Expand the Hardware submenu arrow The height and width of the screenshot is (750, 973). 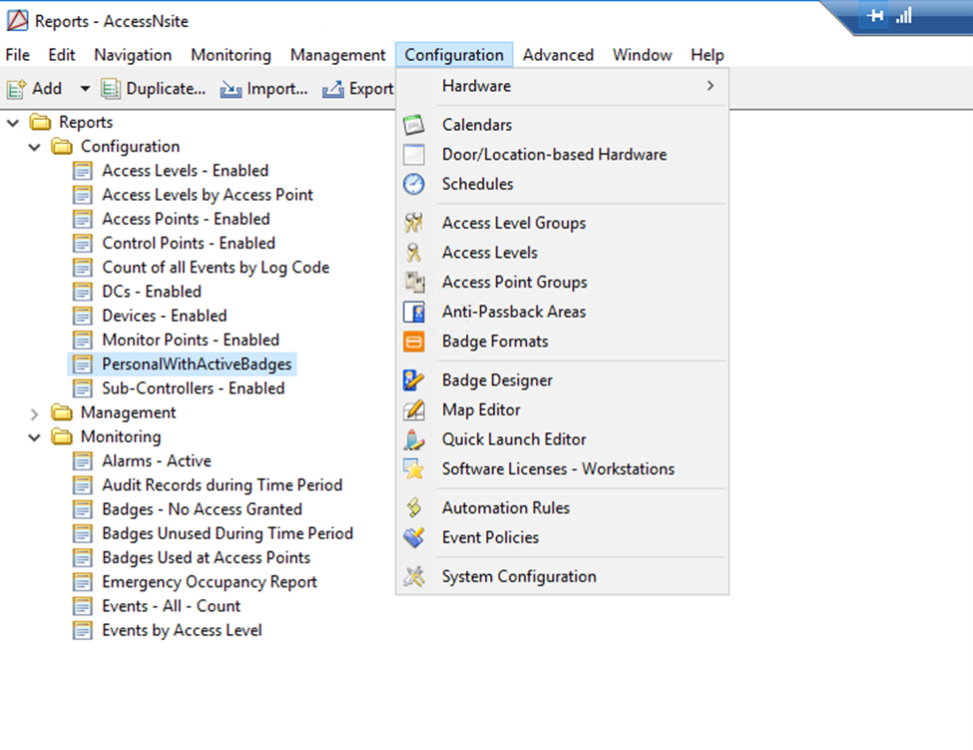(x=711, y=86)
